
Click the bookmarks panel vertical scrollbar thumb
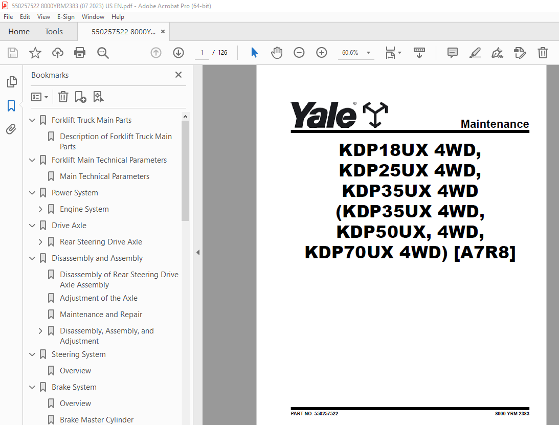(185, 170)
